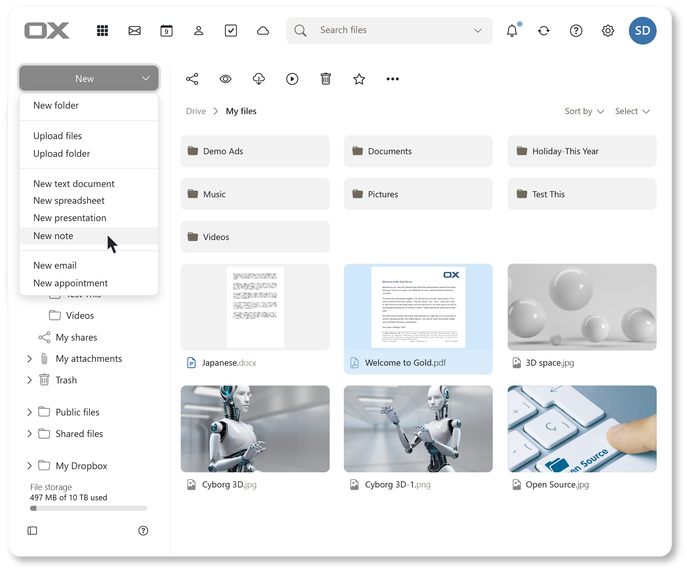Viewport: 687px width, 572px height.
Task: Share the selected file
Action: [192, 79]
